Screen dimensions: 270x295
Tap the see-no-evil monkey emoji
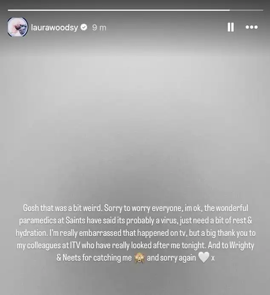(139, 258)
